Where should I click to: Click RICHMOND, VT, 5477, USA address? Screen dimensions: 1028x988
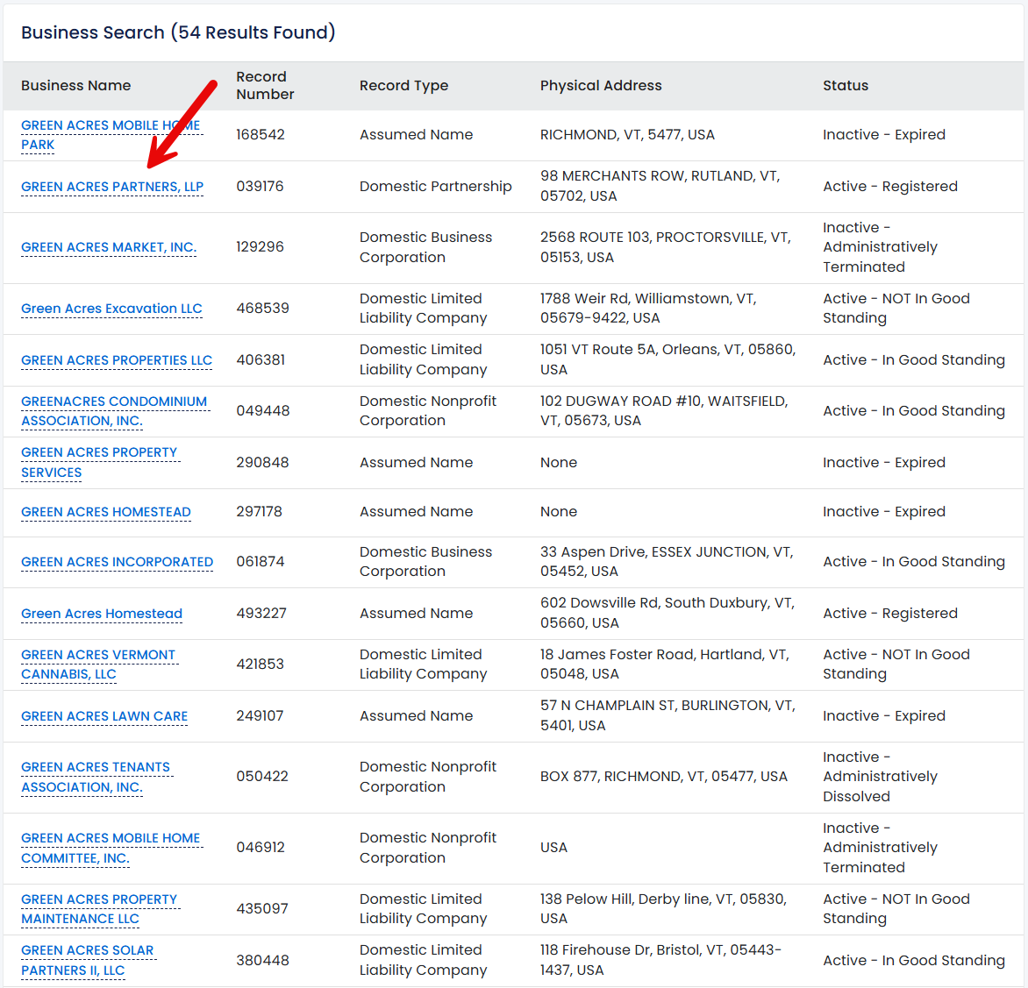(627, 134)
